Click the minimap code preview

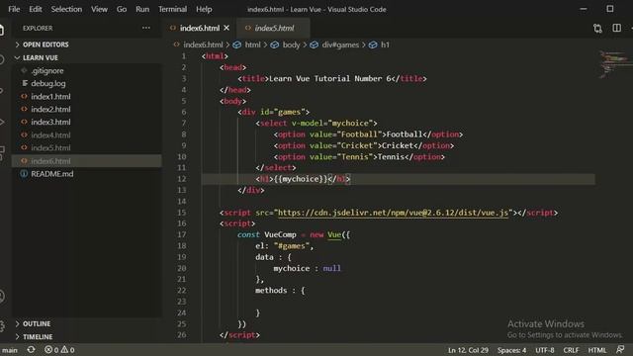click(x=615, y=63)
